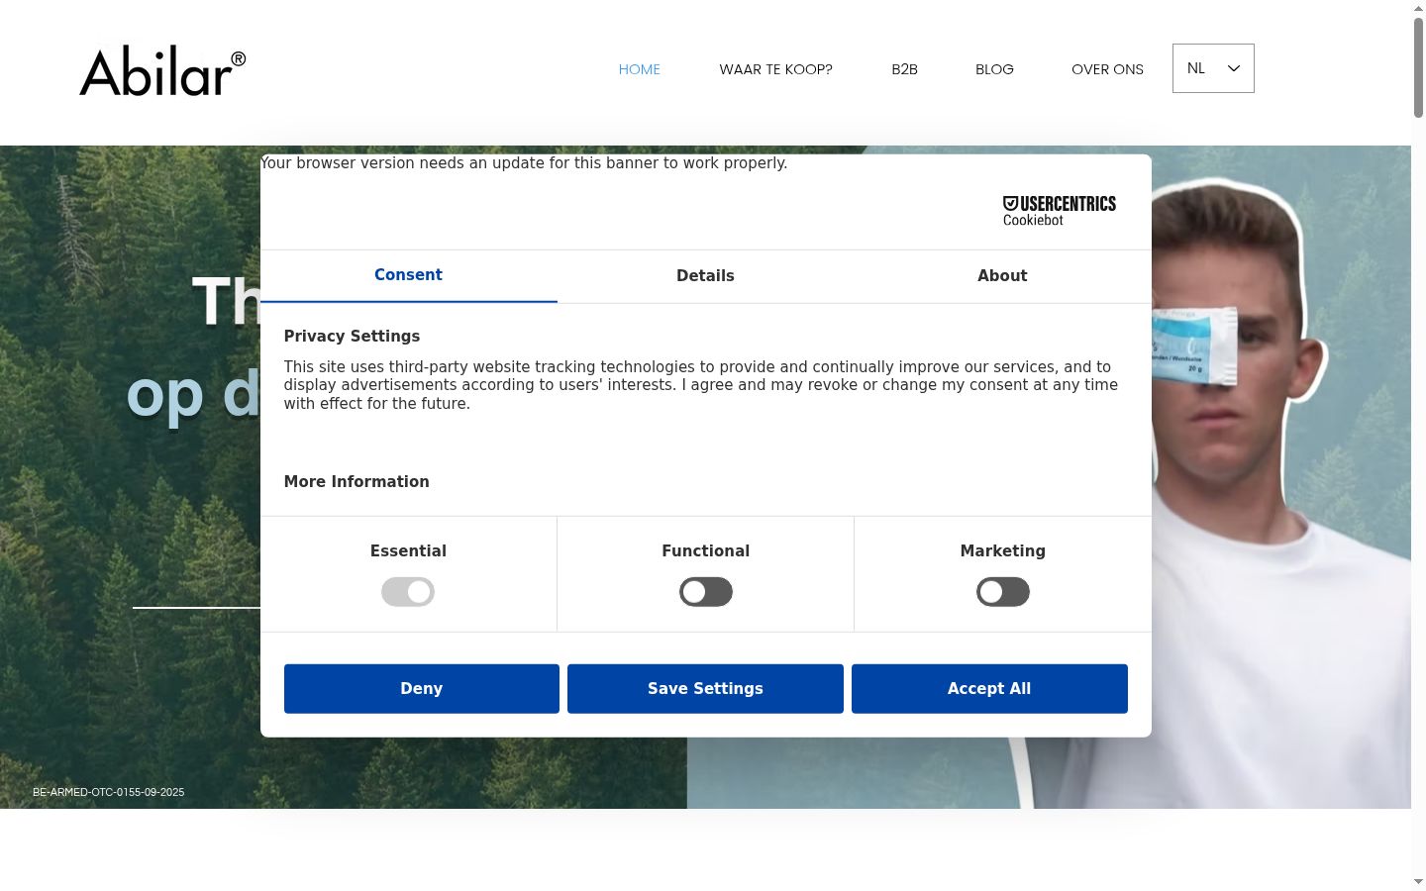
Task: Toggle the Essential cookies switch
Action: pos(408,592)
